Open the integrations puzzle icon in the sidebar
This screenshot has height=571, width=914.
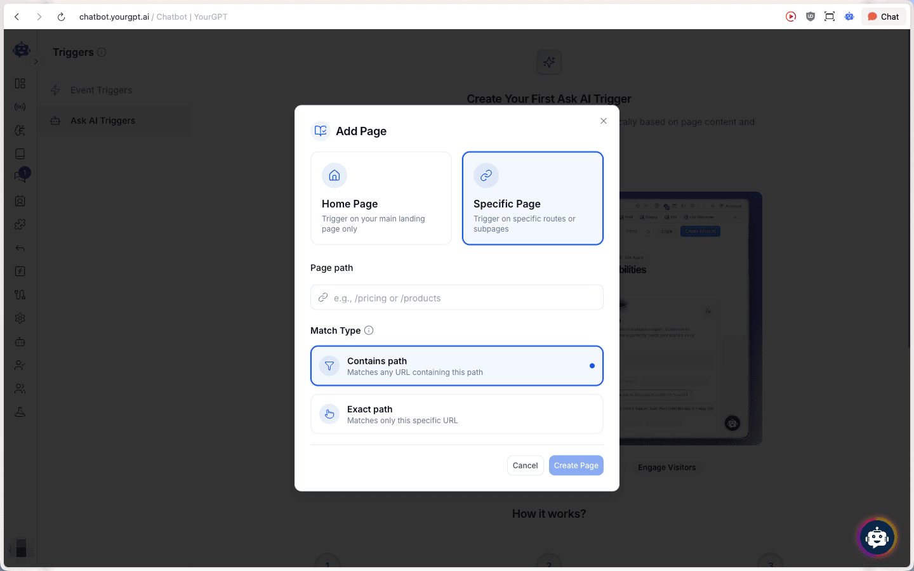click(x=20, y=224)
